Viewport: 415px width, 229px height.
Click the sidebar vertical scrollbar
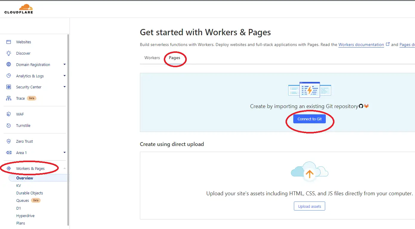[68, 130]
